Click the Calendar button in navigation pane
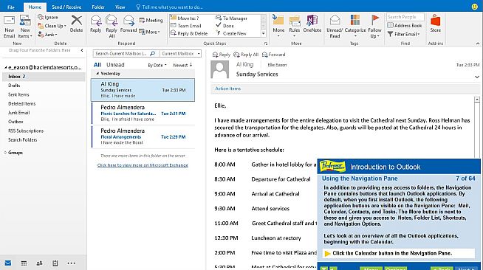This screenshot has width=483, height=270. (x=24, y=263)
